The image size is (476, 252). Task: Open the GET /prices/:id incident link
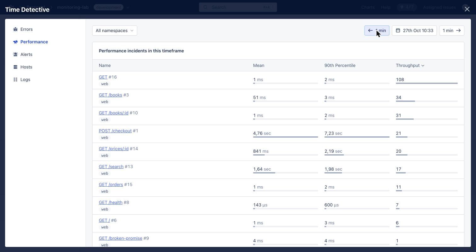pos(114,149)
